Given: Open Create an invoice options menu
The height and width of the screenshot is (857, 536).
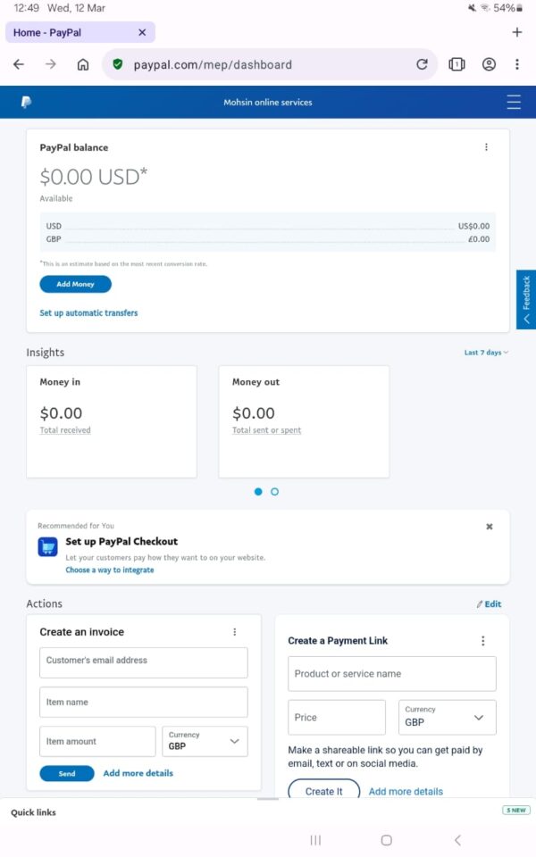Looking at the screenshot, I should (235, 632).
